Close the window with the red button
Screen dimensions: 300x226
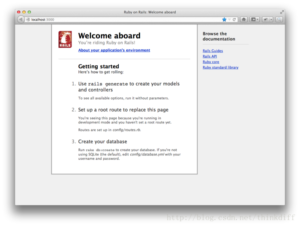tap(19, 12)
